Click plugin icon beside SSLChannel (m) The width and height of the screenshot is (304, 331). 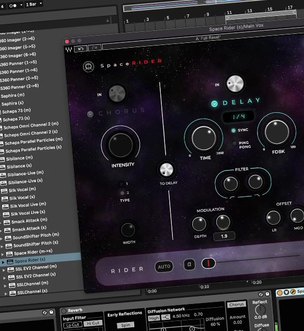tap(12, 285)
